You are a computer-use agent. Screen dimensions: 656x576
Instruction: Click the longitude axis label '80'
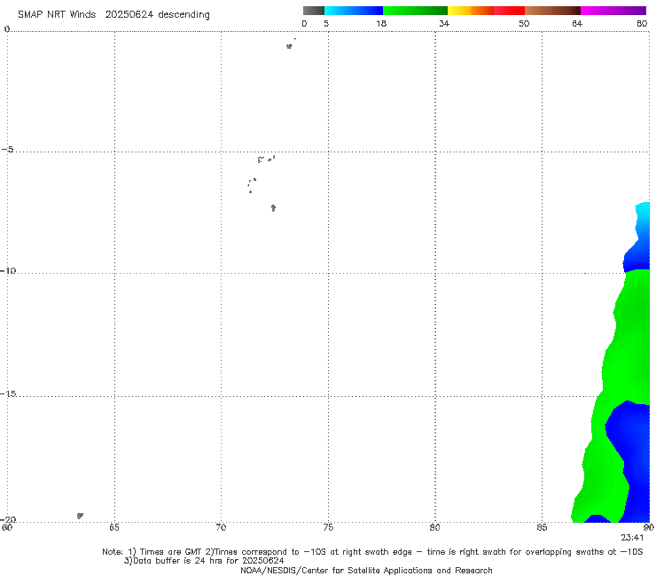(x=435, y=527)
